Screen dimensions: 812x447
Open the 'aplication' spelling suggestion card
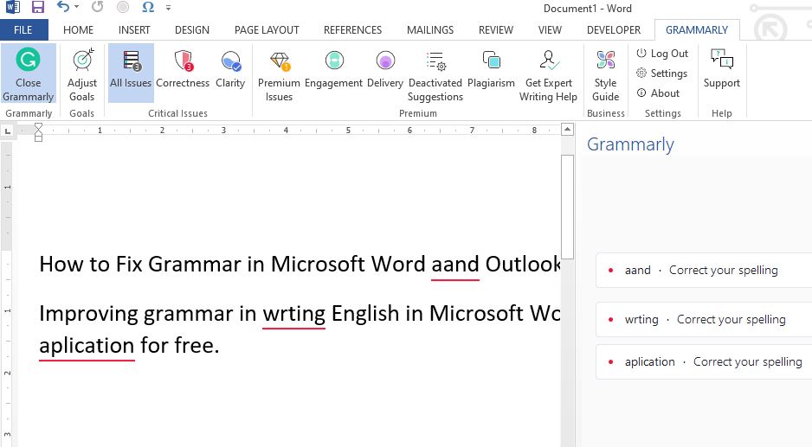(x=704, y=361)
